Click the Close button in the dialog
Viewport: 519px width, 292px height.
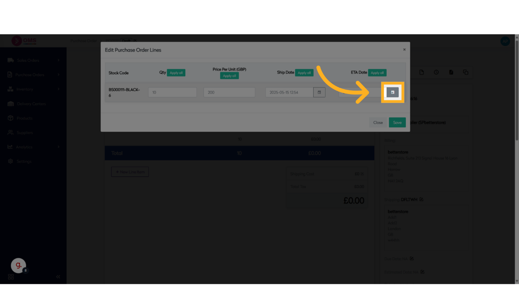click(x=378, y=122)
